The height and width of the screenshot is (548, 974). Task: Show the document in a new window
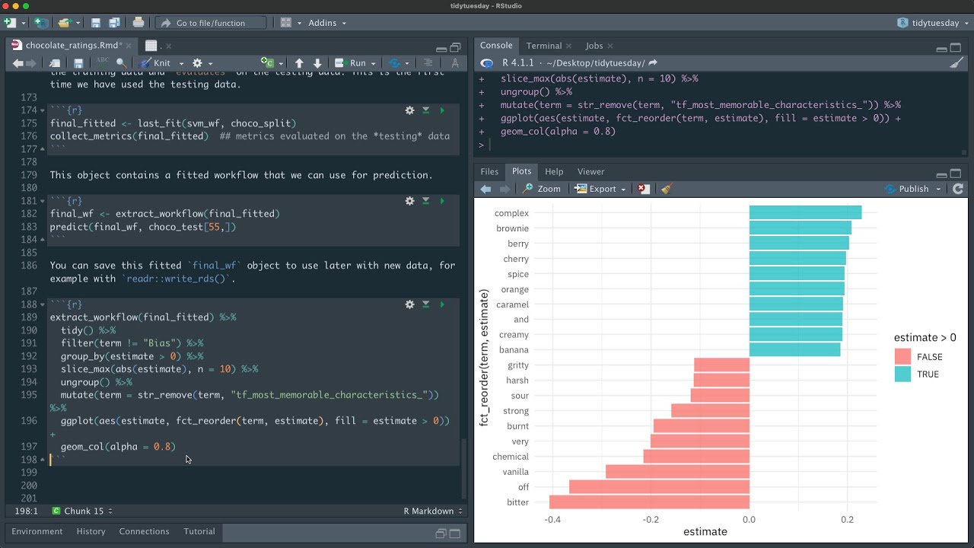click(x=54, y=63)
